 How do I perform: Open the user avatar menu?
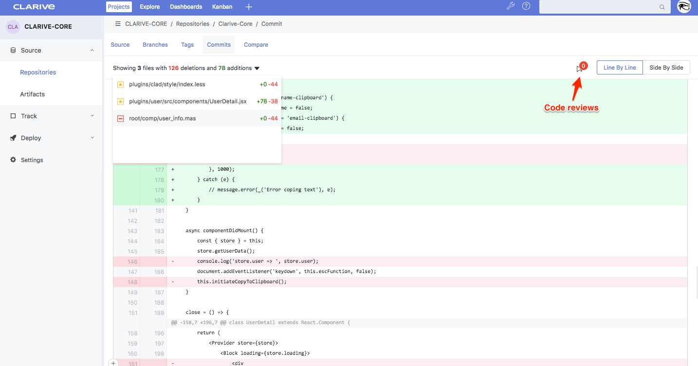[x=684, y=6]
